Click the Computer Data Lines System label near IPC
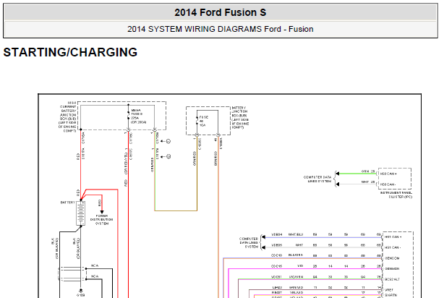 click(317, 179)
